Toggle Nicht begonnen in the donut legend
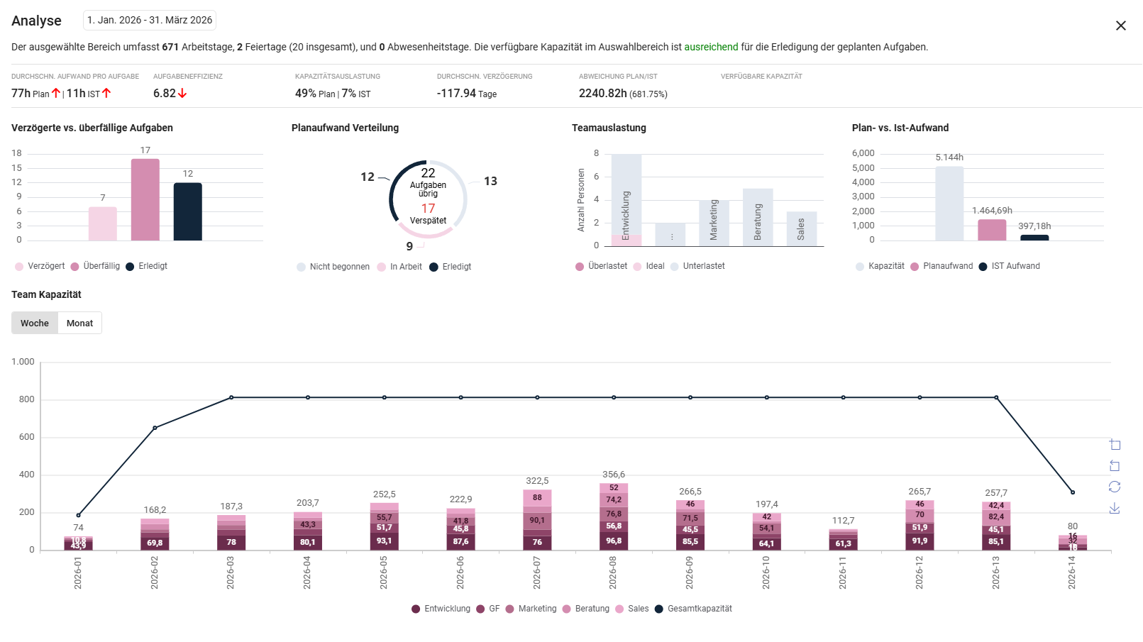Screen dimensions: 1143x642 (333, 267)
